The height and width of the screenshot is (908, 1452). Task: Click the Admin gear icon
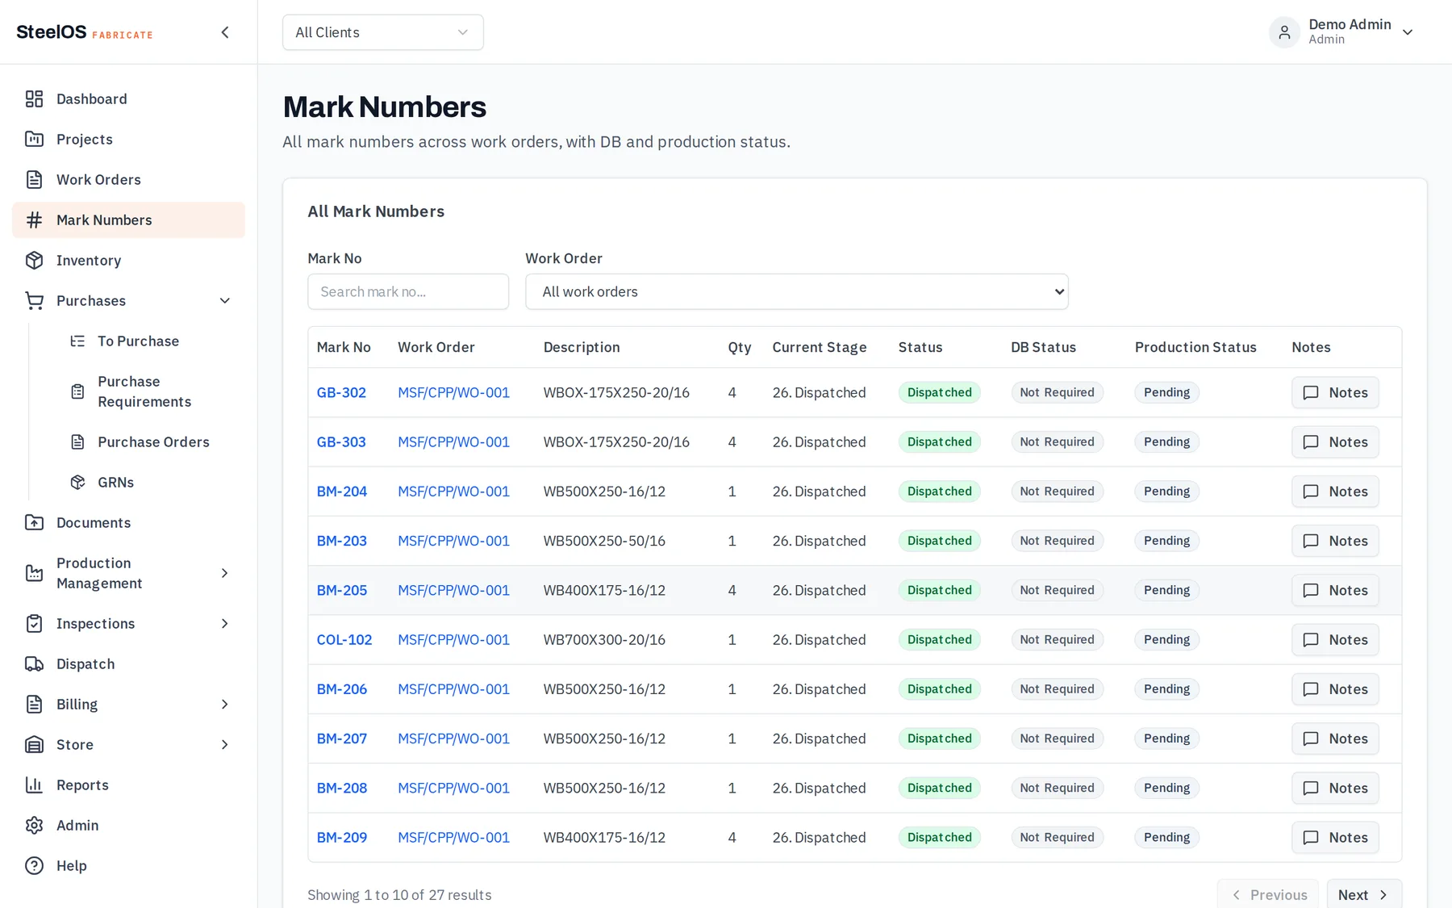34,826
